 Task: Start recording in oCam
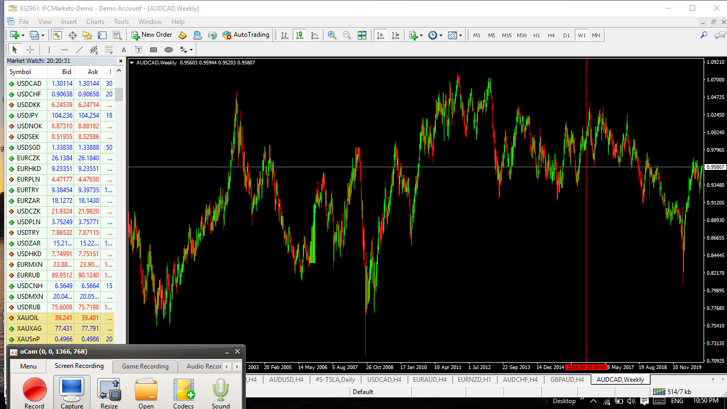35,392
